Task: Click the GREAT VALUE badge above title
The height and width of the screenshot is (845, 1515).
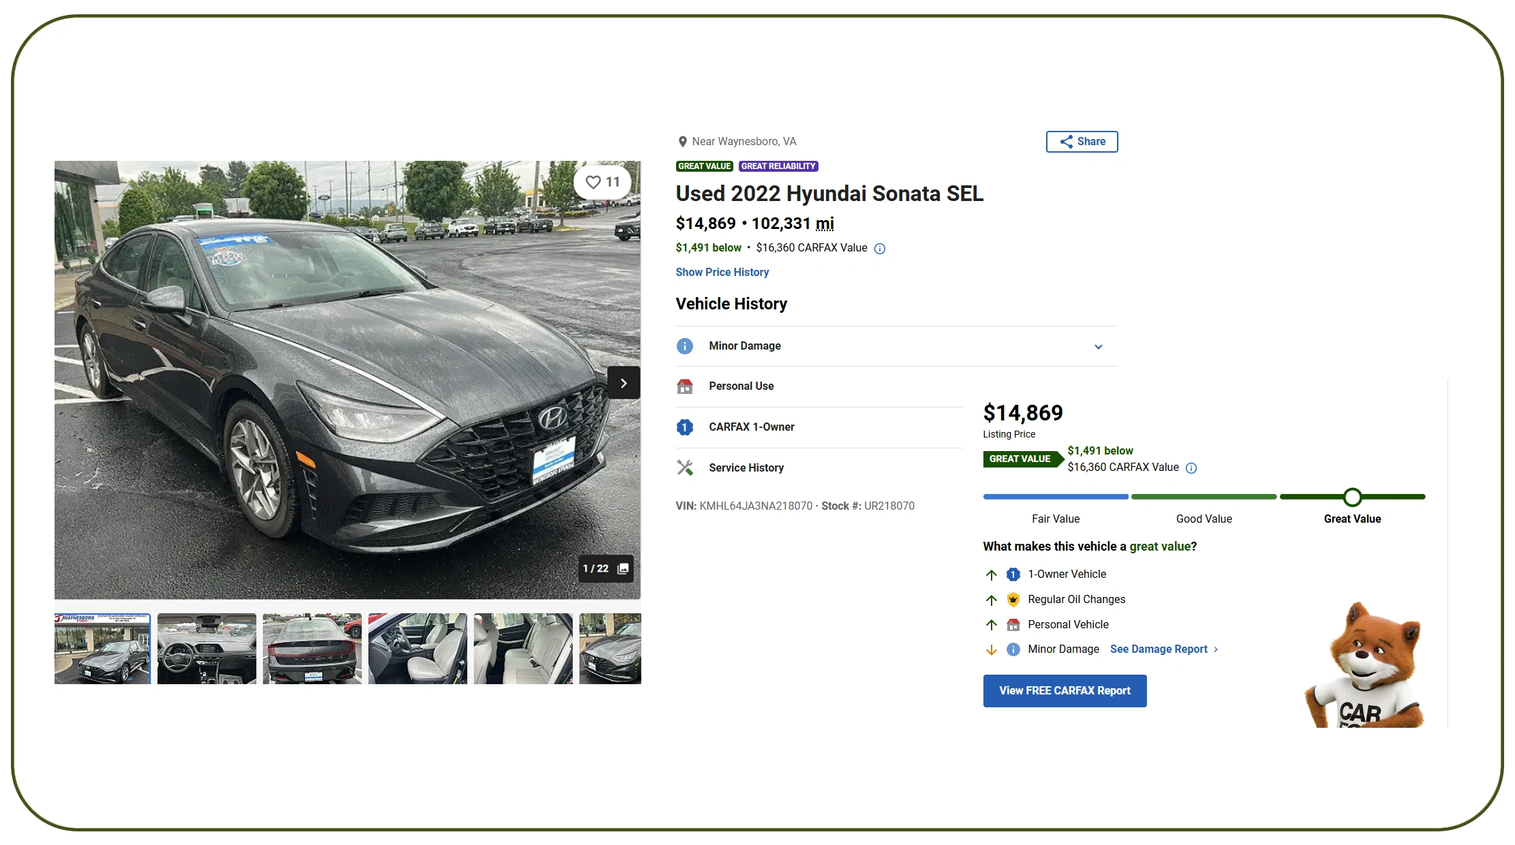Action: [x=704, y=166]
